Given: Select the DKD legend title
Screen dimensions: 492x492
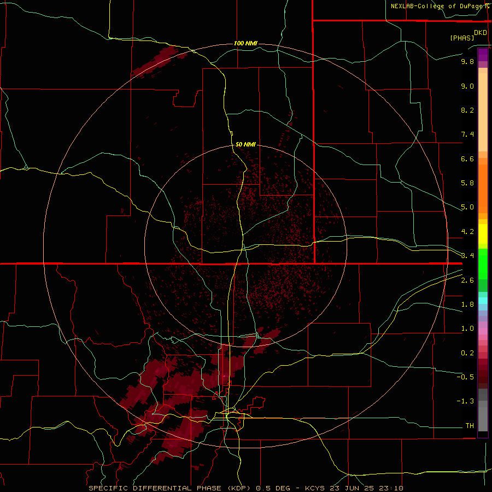Looking at the screenshot, I should pyautogui.click(x=481, y=33).
